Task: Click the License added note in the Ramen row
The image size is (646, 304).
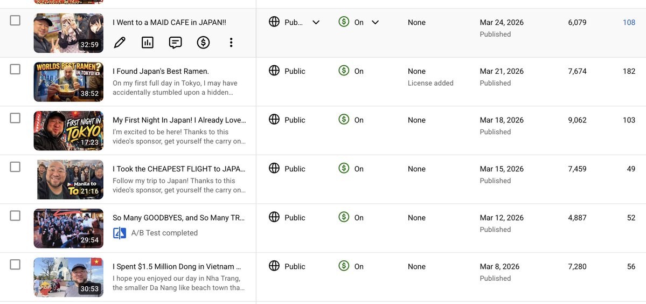Action: [430, 83]
